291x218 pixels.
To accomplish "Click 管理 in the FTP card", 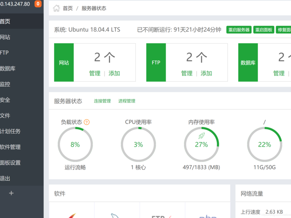I will coord(187,73).
